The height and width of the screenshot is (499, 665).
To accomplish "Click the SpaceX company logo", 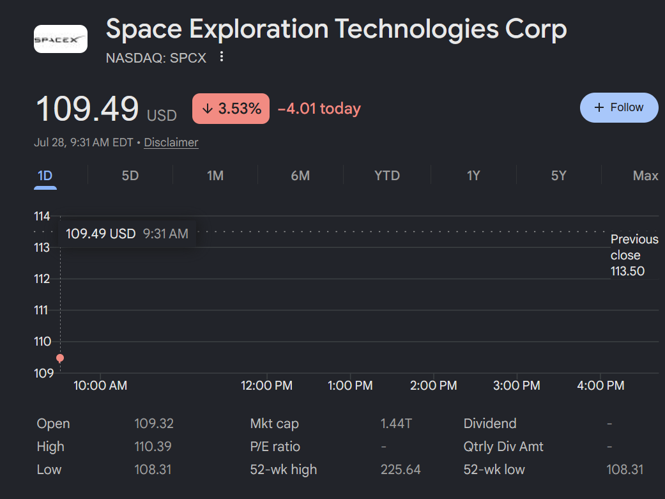I will [x=61, y=39].
